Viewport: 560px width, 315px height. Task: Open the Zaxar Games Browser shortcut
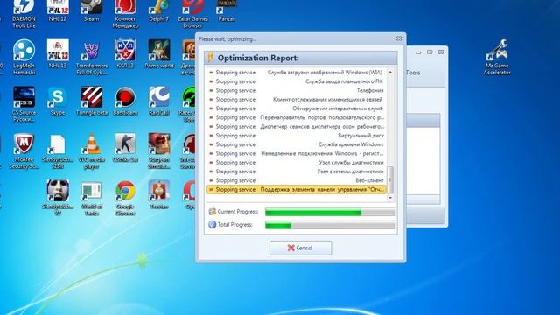point(192,14)
